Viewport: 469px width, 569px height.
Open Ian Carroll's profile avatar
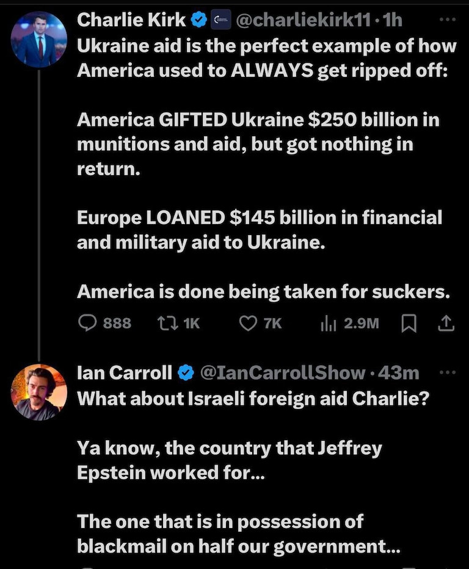38,391
